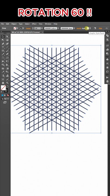Select the Eraser tool
This screenshot has width=110, height=196.
pyautogui.click(x=7, y=54)
